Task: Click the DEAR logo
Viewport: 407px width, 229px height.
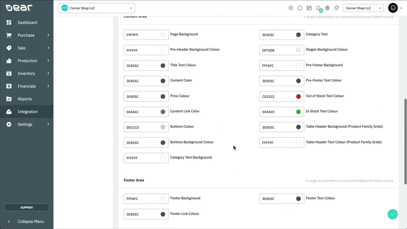Action: click(19, 8)
